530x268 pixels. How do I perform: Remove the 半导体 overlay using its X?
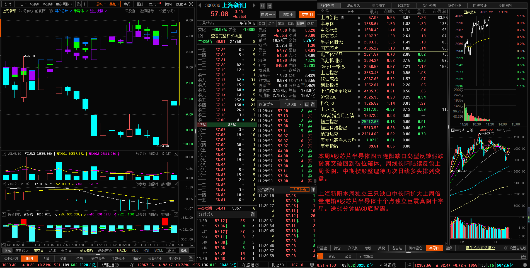click(87, 11)
